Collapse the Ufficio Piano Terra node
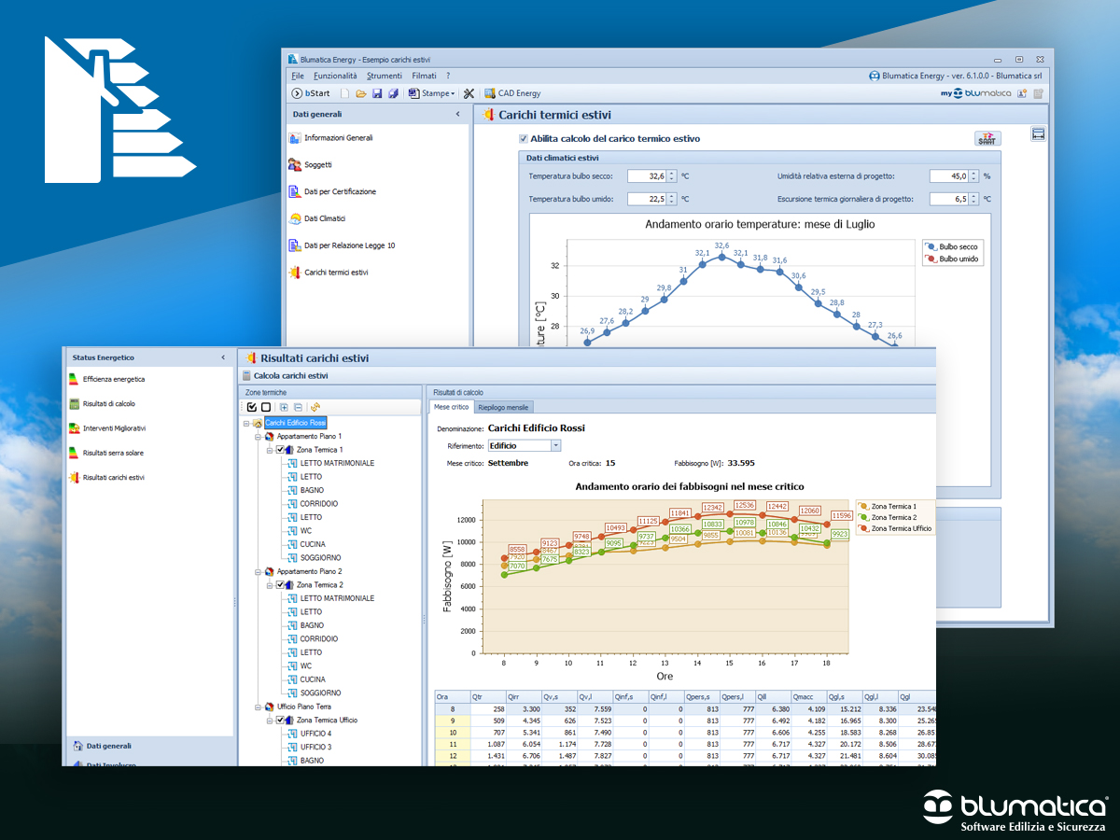The image size is (1120, 840). [258, 707]
